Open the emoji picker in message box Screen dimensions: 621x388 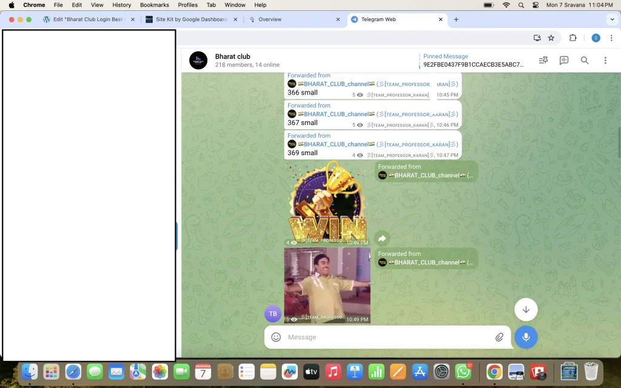[x=276, y=337]
